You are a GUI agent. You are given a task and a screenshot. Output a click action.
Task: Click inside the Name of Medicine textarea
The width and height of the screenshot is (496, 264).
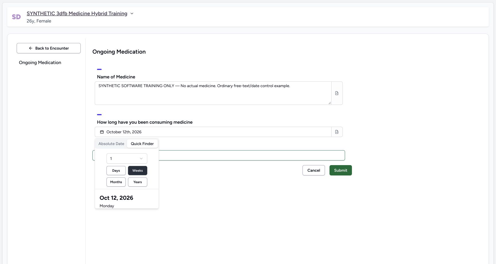(213, 93)
